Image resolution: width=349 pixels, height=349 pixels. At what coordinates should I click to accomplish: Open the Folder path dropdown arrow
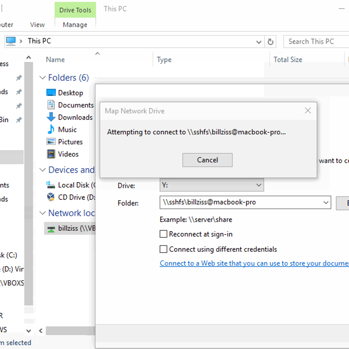[326, 202]
